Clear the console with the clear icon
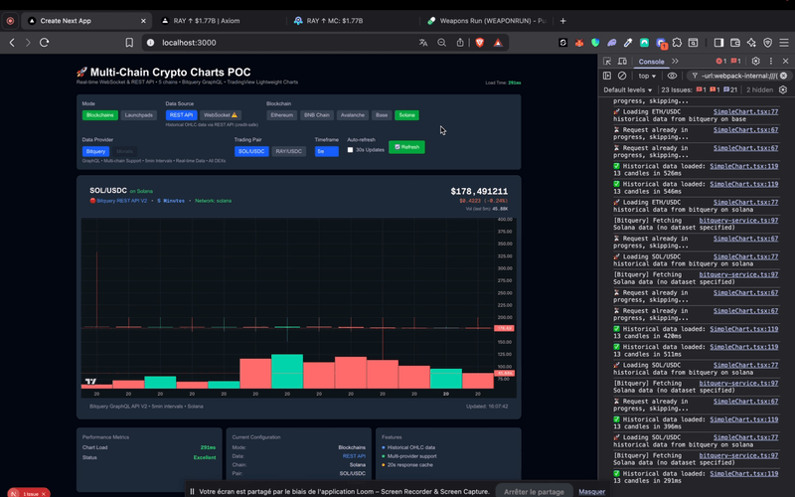The height and width of the screenshot is (497, 795). 622,76
